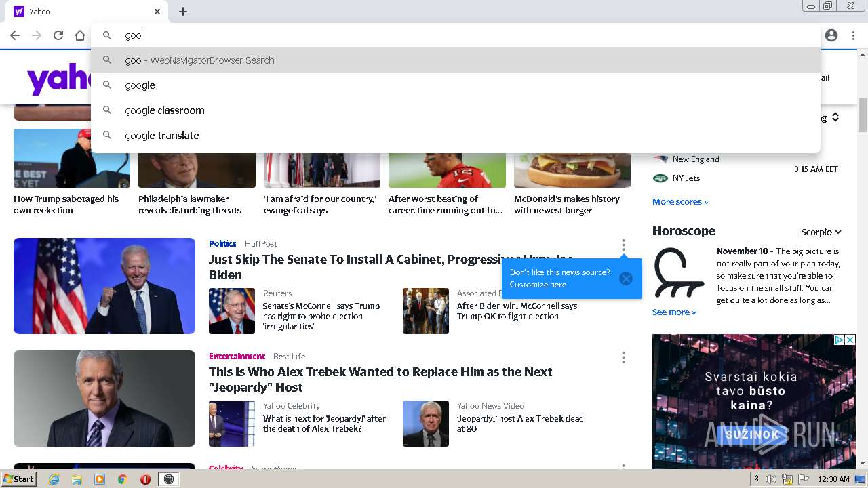Go forward using the browser forward arrow
Screen dimensions: 868x488
[x=37, y=35]
